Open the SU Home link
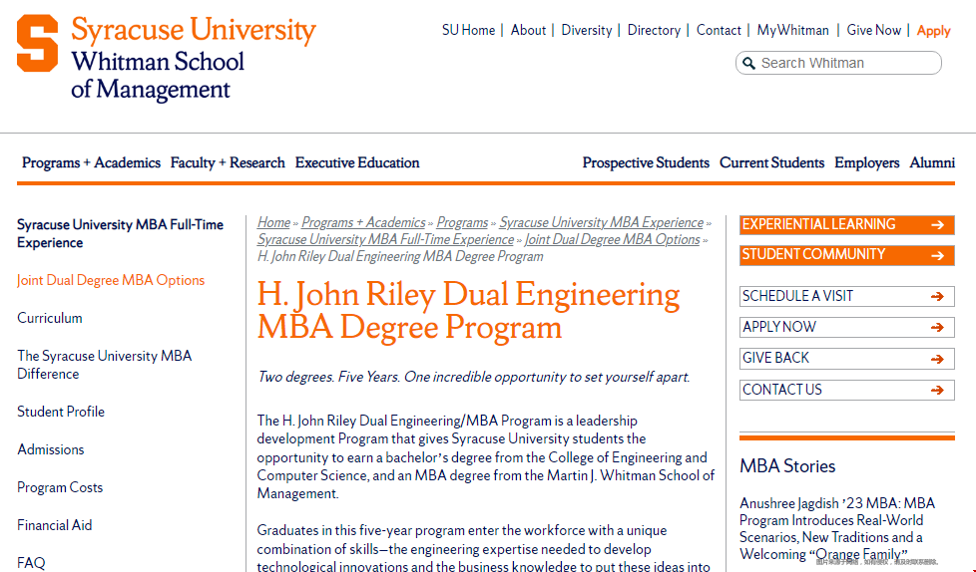 (x=469, y=30)
